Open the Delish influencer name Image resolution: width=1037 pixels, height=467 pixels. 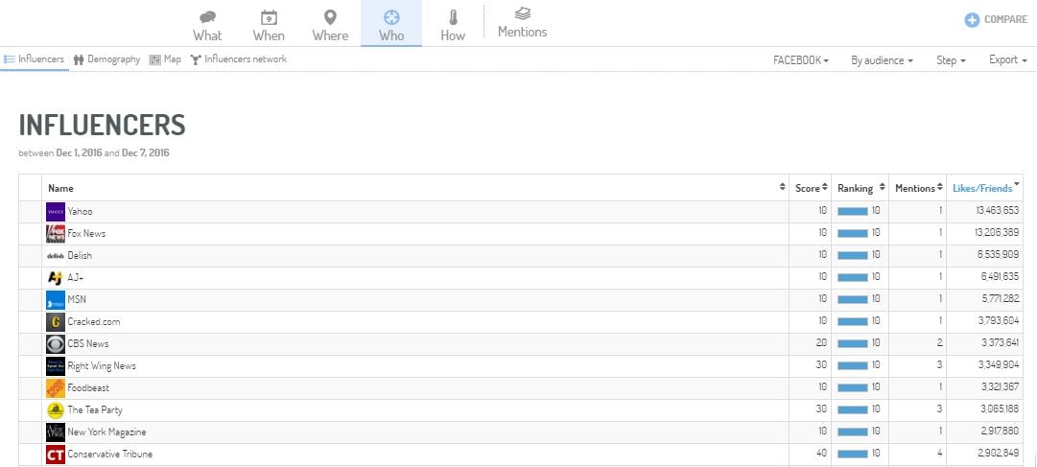click(80, 256)
